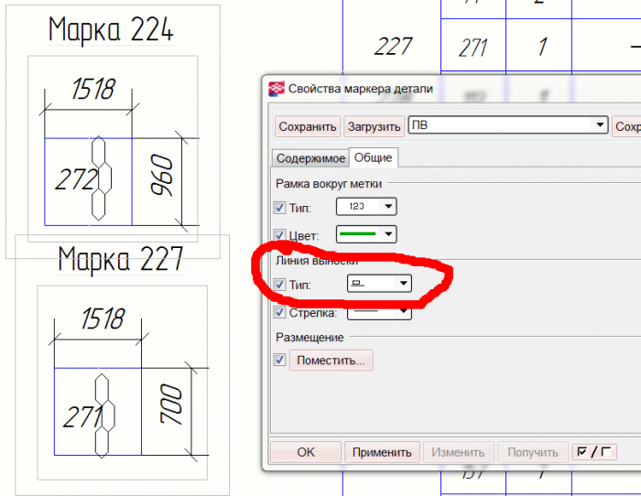
Task: Uncheck the frame Тип checkbox
Action: pyautogui.click(x=279, y=208)
